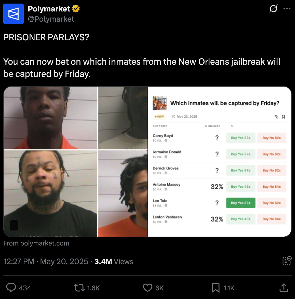Click the verified badge next to Polymarket
The image size is (295, 299).
(x=76, y=9)
